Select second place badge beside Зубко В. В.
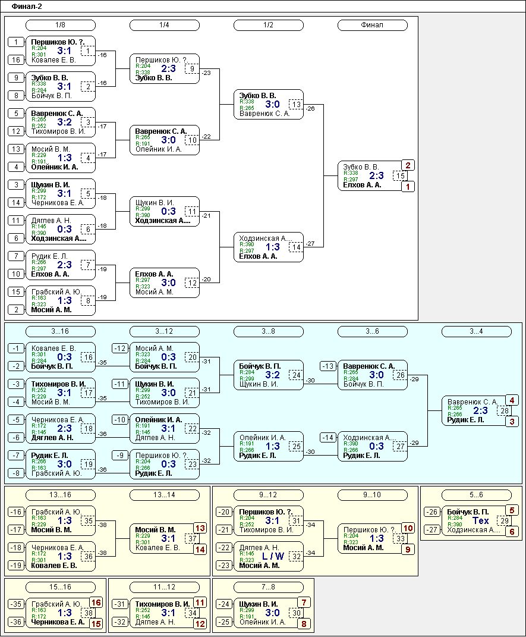Screen dimensions: 526x637 408,165
